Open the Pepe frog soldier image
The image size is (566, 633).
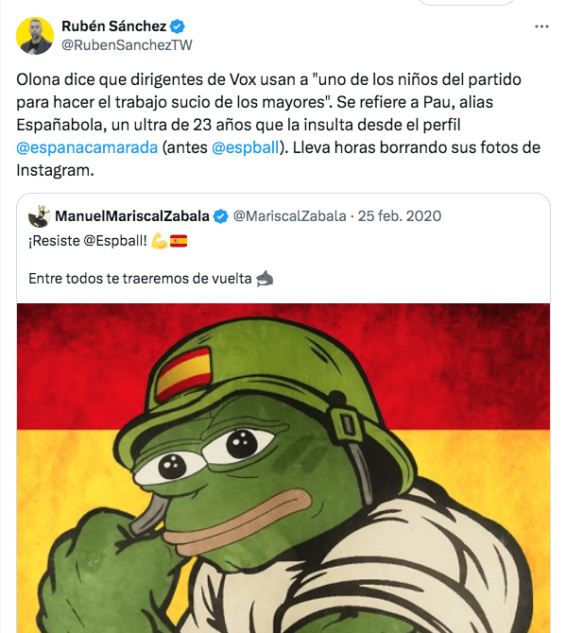(283, 468)
